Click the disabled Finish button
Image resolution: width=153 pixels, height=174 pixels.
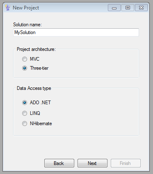(126, 163)
